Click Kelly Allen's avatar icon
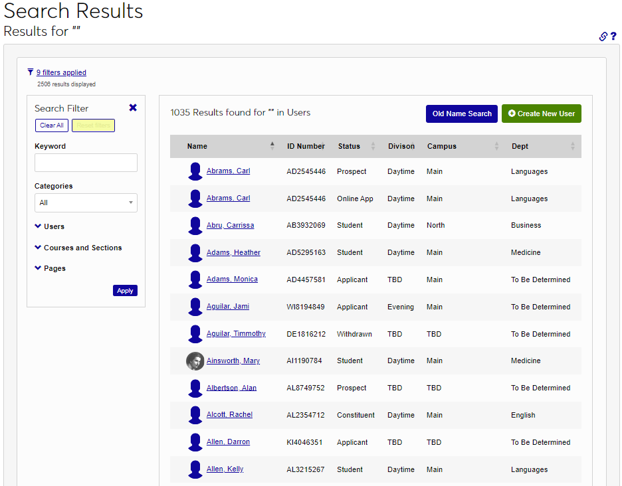622x486 pixels. point(195,469)
